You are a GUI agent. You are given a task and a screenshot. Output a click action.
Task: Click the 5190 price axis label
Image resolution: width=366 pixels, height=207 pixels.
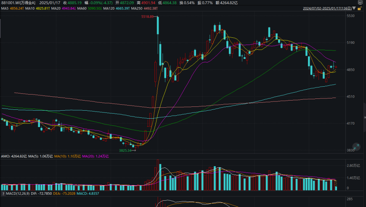tap(350, 43)
